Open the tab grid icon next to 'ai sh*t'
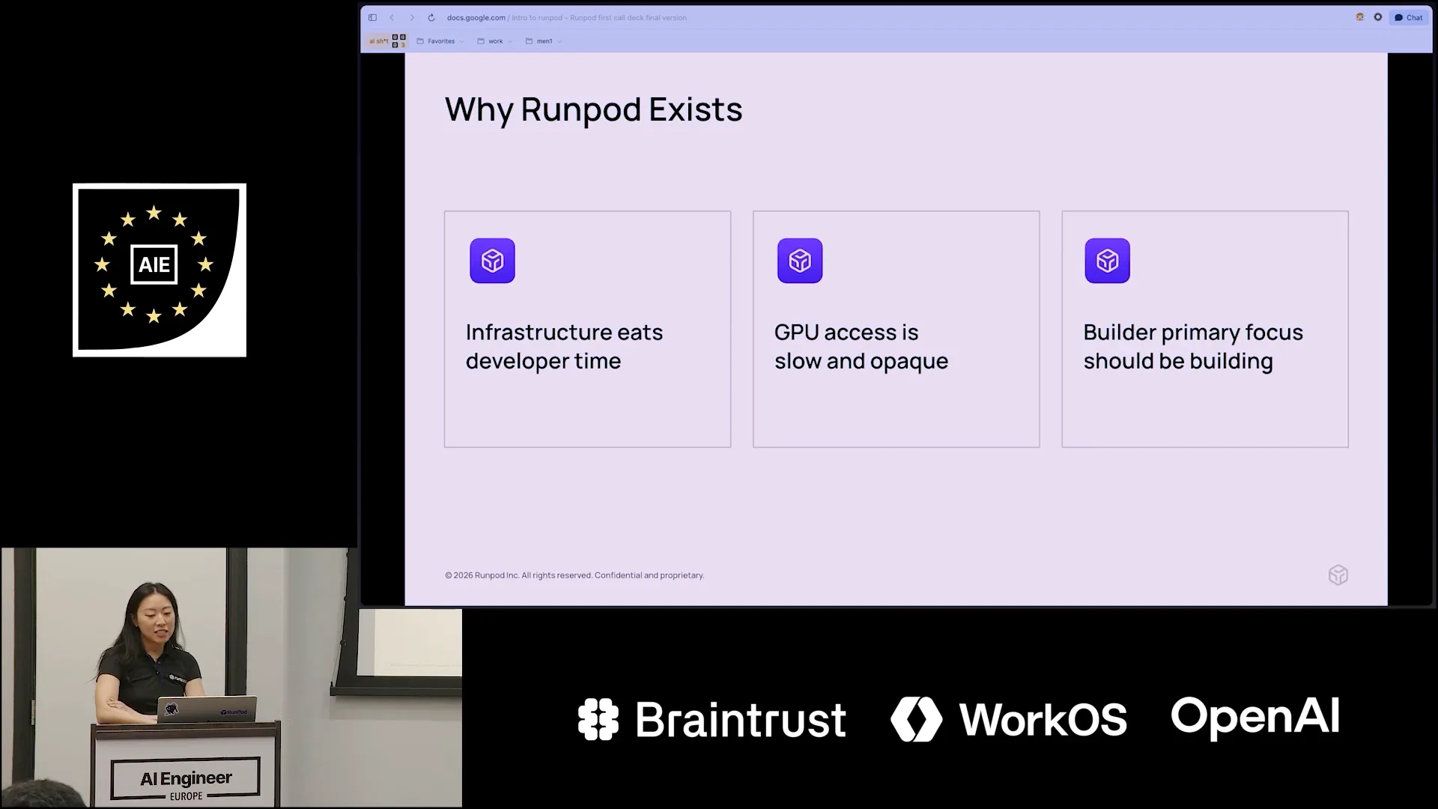This screenshot has height=809, width=1438. [x=399, y=40]
